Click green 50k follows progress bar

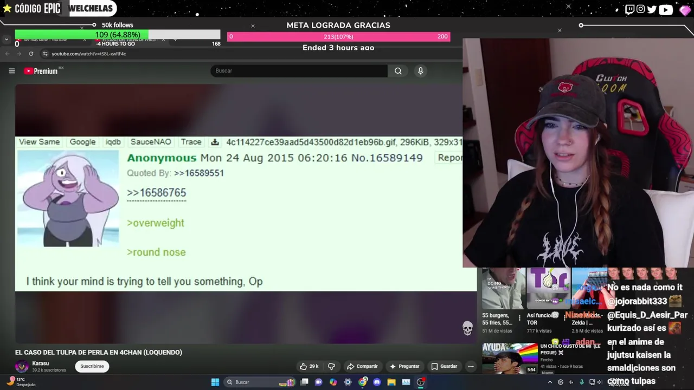pos(118,35)
